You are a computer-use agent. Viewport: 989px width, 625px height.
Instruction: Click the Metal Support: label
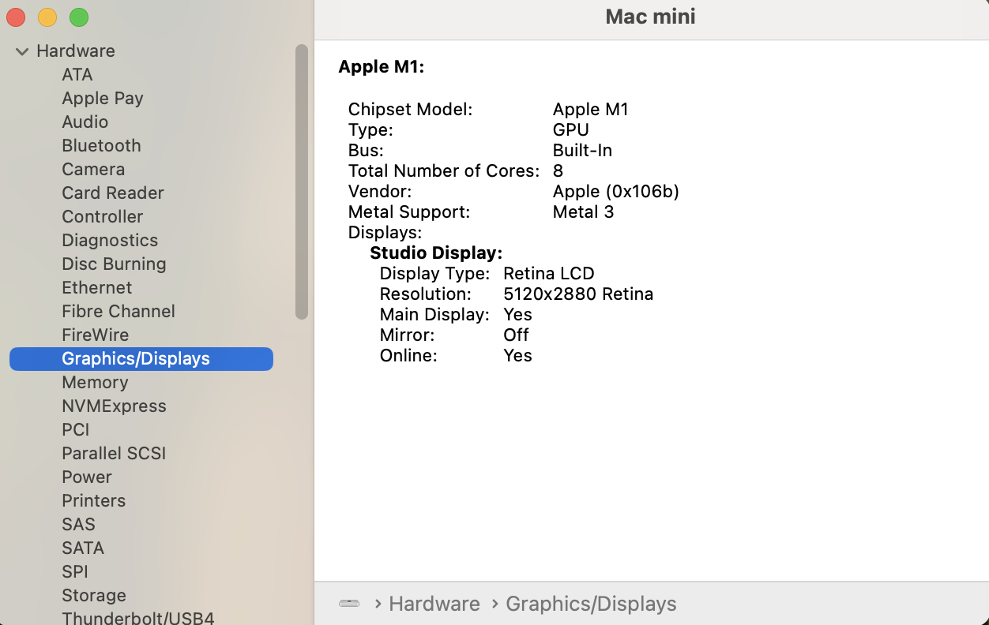point(409,211)
